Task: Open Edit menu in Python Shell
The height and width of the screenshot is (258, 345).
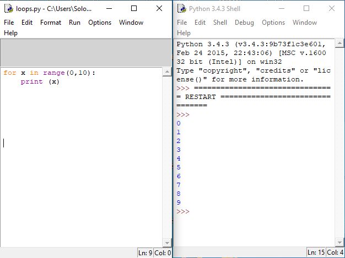Action: [x=200, y=23]
